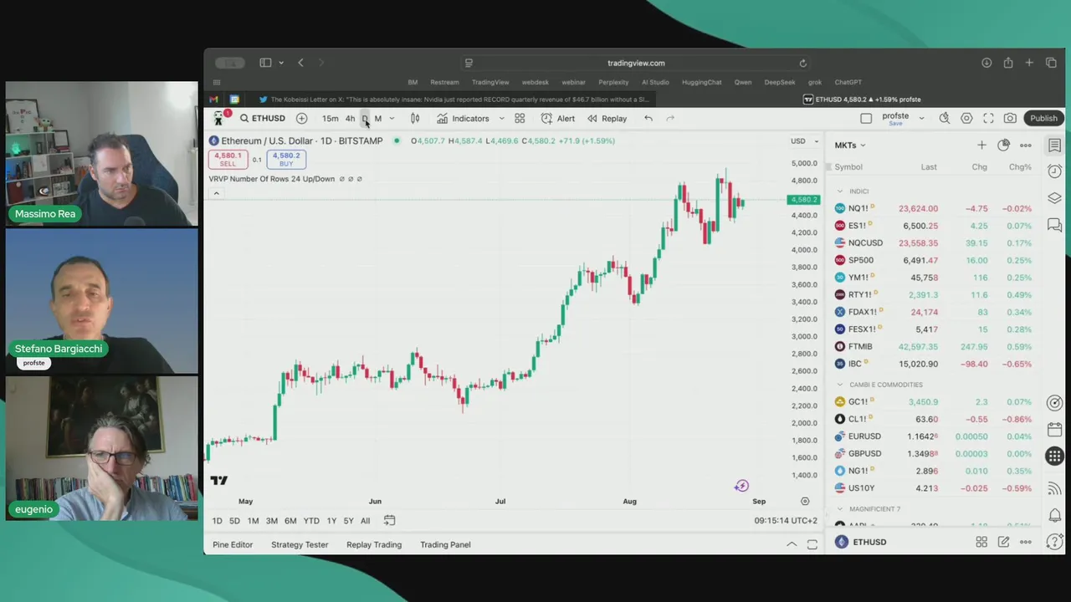Open the economic calendar sidebar icon
This screenshot has width=1071, height=602.
click(x=1054, y=430)
